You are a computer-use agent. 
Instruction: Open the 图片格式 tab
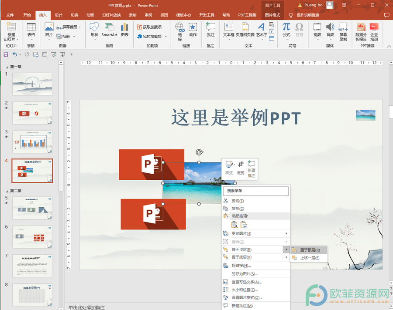pyautogui.click(x=272, y=15)
